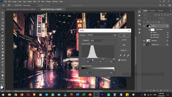The width and height of the screenshot is (172, 97).
Task: Collapse Layer 1 smart filters arrow
Action: (169, 26)
